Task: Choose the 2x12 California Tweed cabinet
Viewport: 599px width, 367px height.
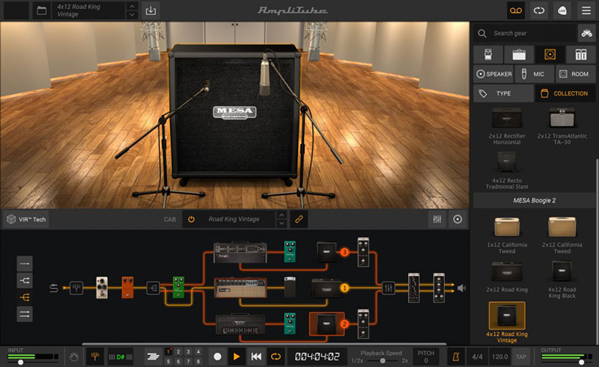Action: click(562, 235)
